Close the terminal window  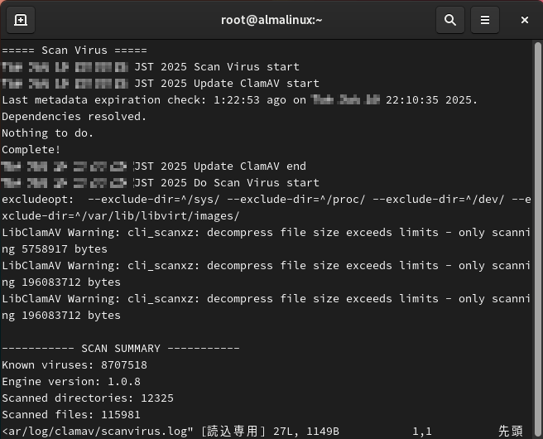tap(525, 20)
